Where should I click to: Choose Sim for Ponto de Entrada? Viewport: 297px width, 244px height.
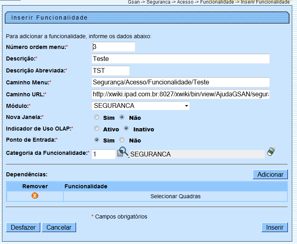click(97, 140)
